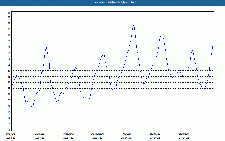
Task: Click the y-axis value 55
Action: [9, 65]
